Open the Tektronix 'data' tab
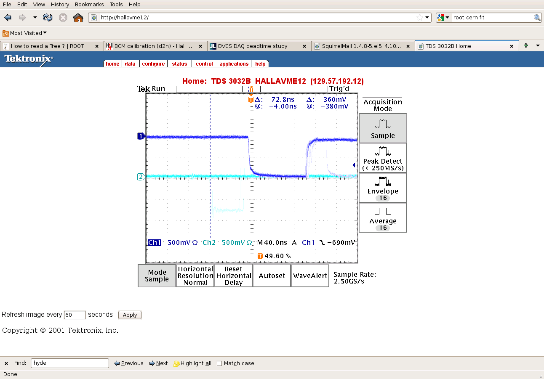Image resolution: width=544 pixels, height=379 pixels. coord(130,64)
